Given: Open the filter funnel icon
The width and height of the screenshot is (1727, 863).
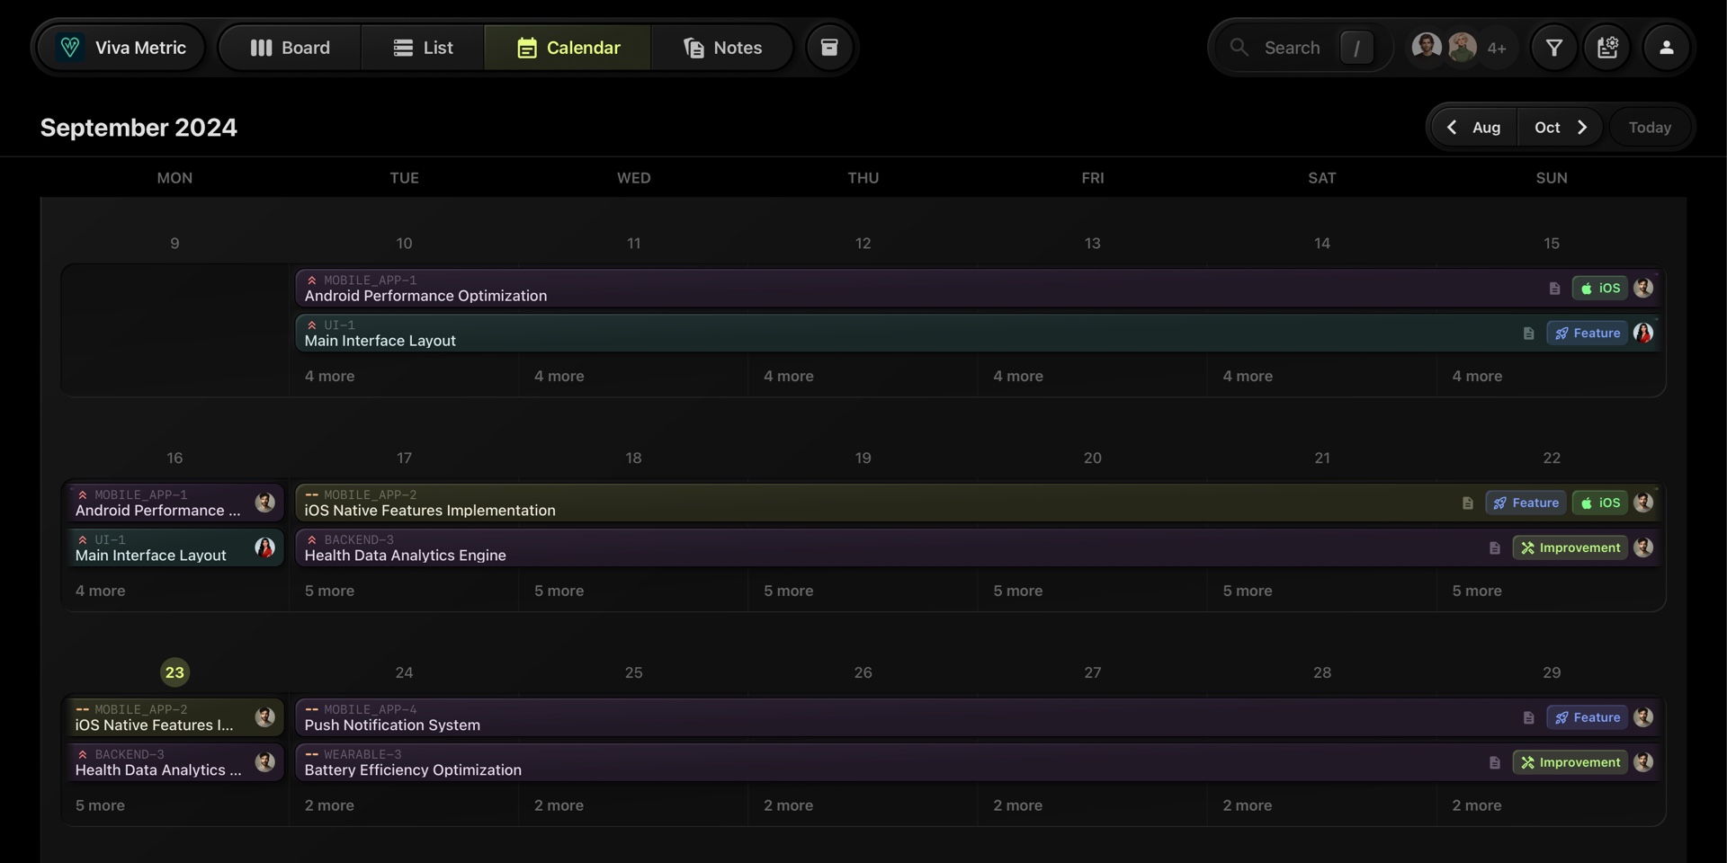Looking at the screenshot, I should (1553, 48).
